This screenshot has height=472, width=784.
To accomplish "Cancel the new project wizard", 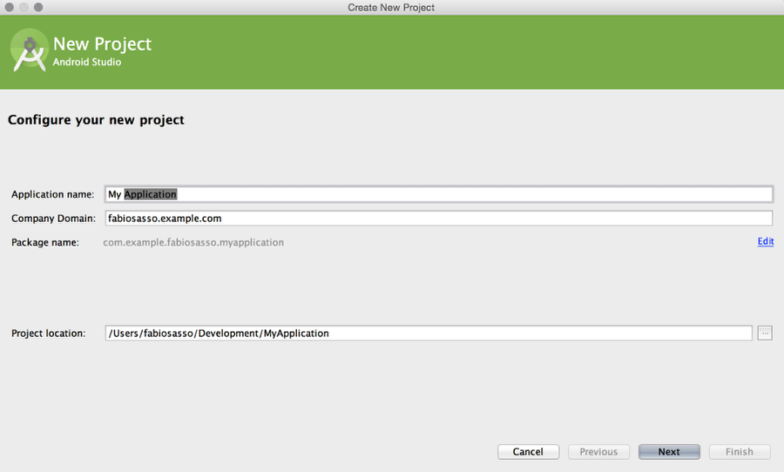I will coord(528,451).
